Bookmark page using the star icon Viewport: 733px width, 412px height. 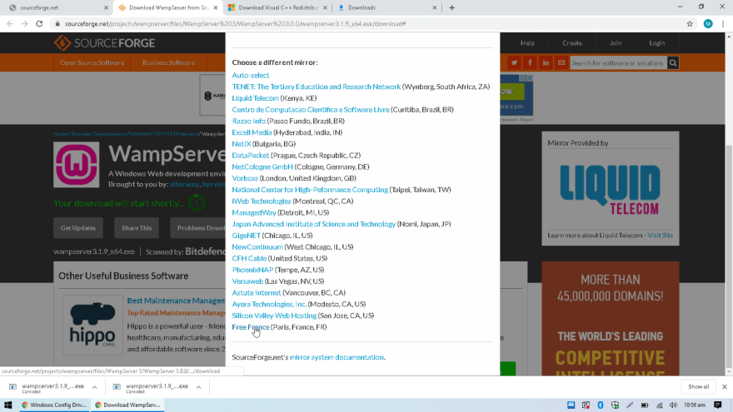coord(690,24)
